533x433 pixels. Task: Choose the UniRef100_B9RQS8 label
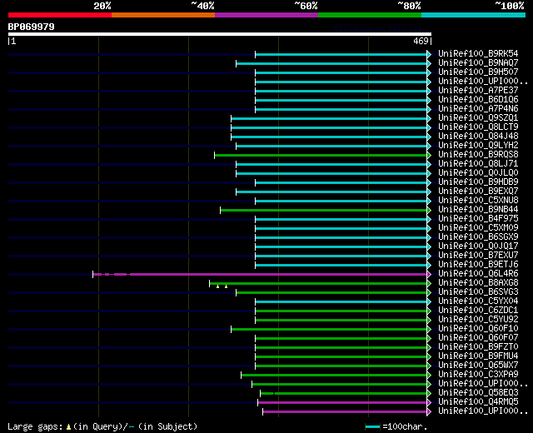pyautogui.click(x=478, y=155)
